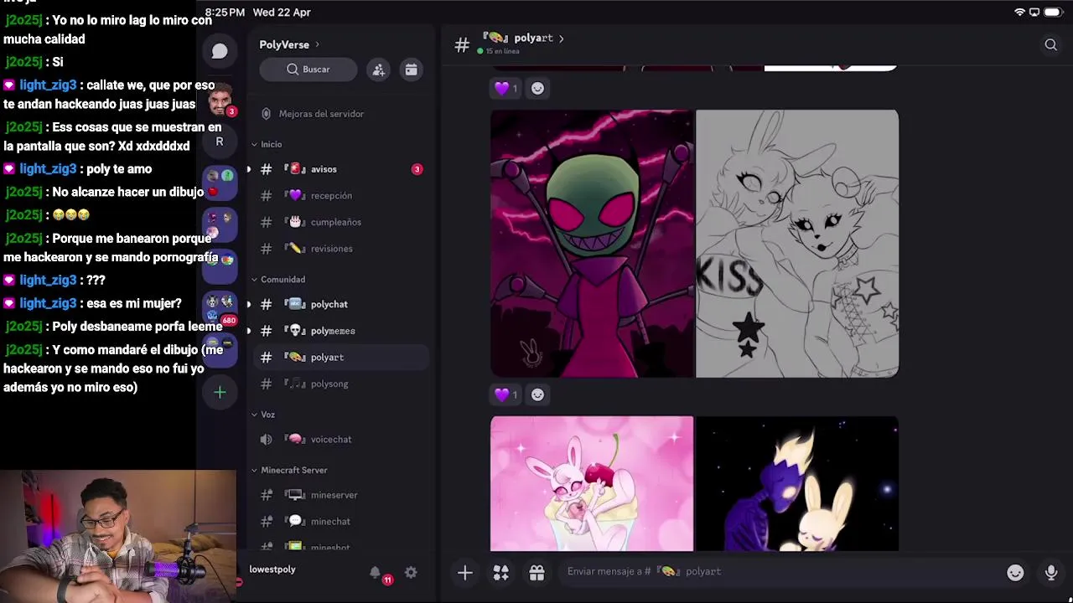Add reaction smiley under Invader Zim artwork
This screenshot has height=603, width=1073.
point(537,394)
